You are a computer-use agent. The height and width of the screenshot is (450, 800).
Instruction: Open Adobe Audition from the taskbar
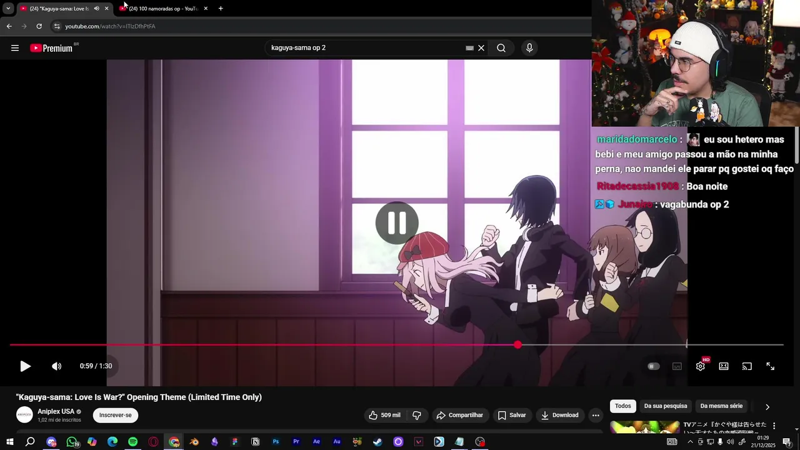click(337, 442)
